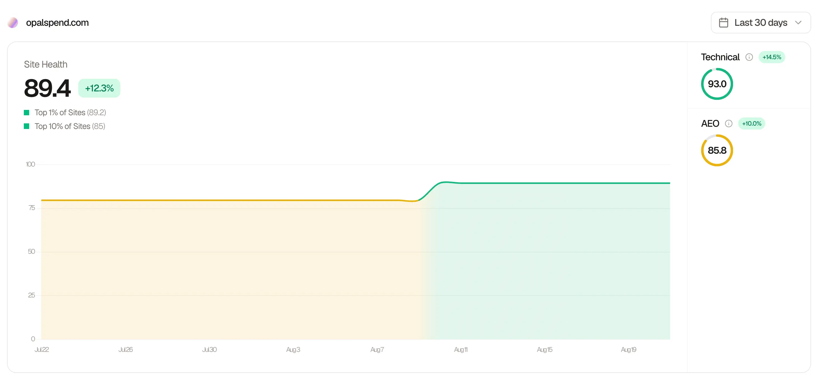Open the Last 30 days date range dropdown
Viewport: 822px width, 383px height.
(760, 23)
